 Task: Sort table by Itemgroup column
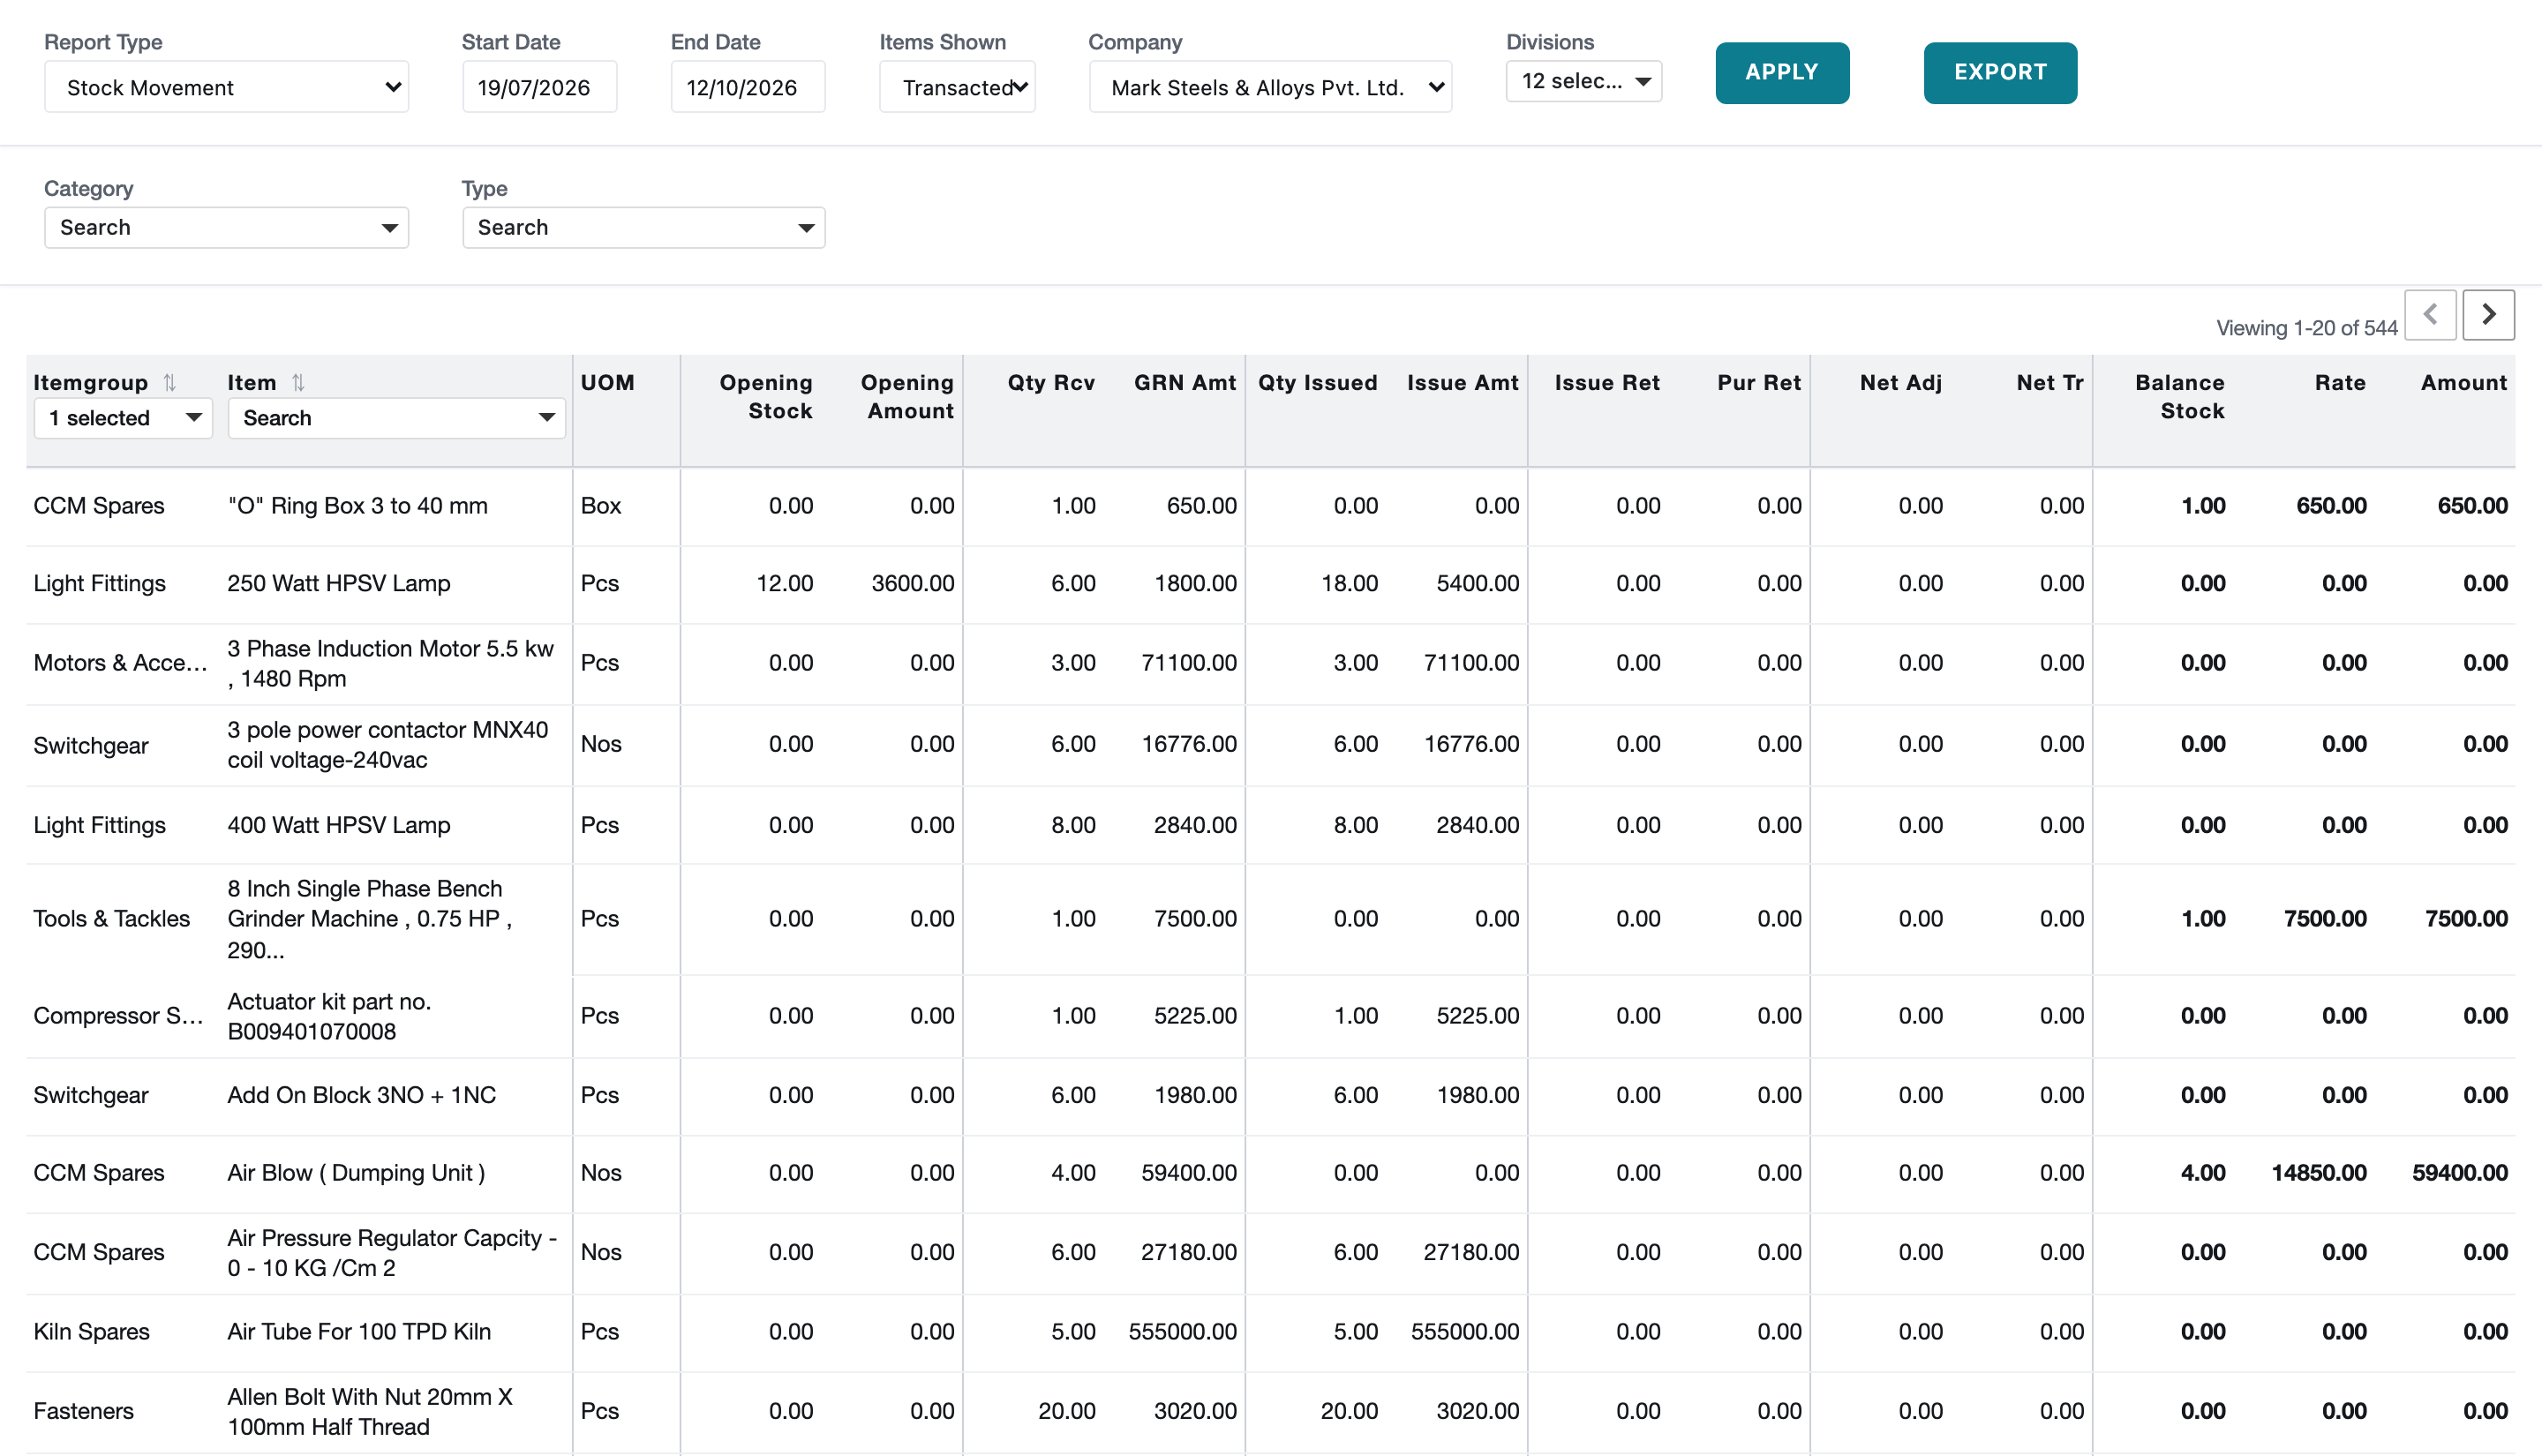tap(170, 383)
